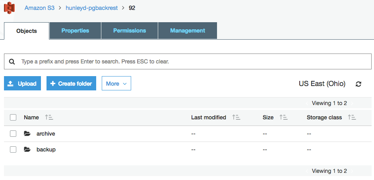Sort by Last modified using its sort icon
The height and width of the screenshot is (180, 374).
(x=236, y=117)
